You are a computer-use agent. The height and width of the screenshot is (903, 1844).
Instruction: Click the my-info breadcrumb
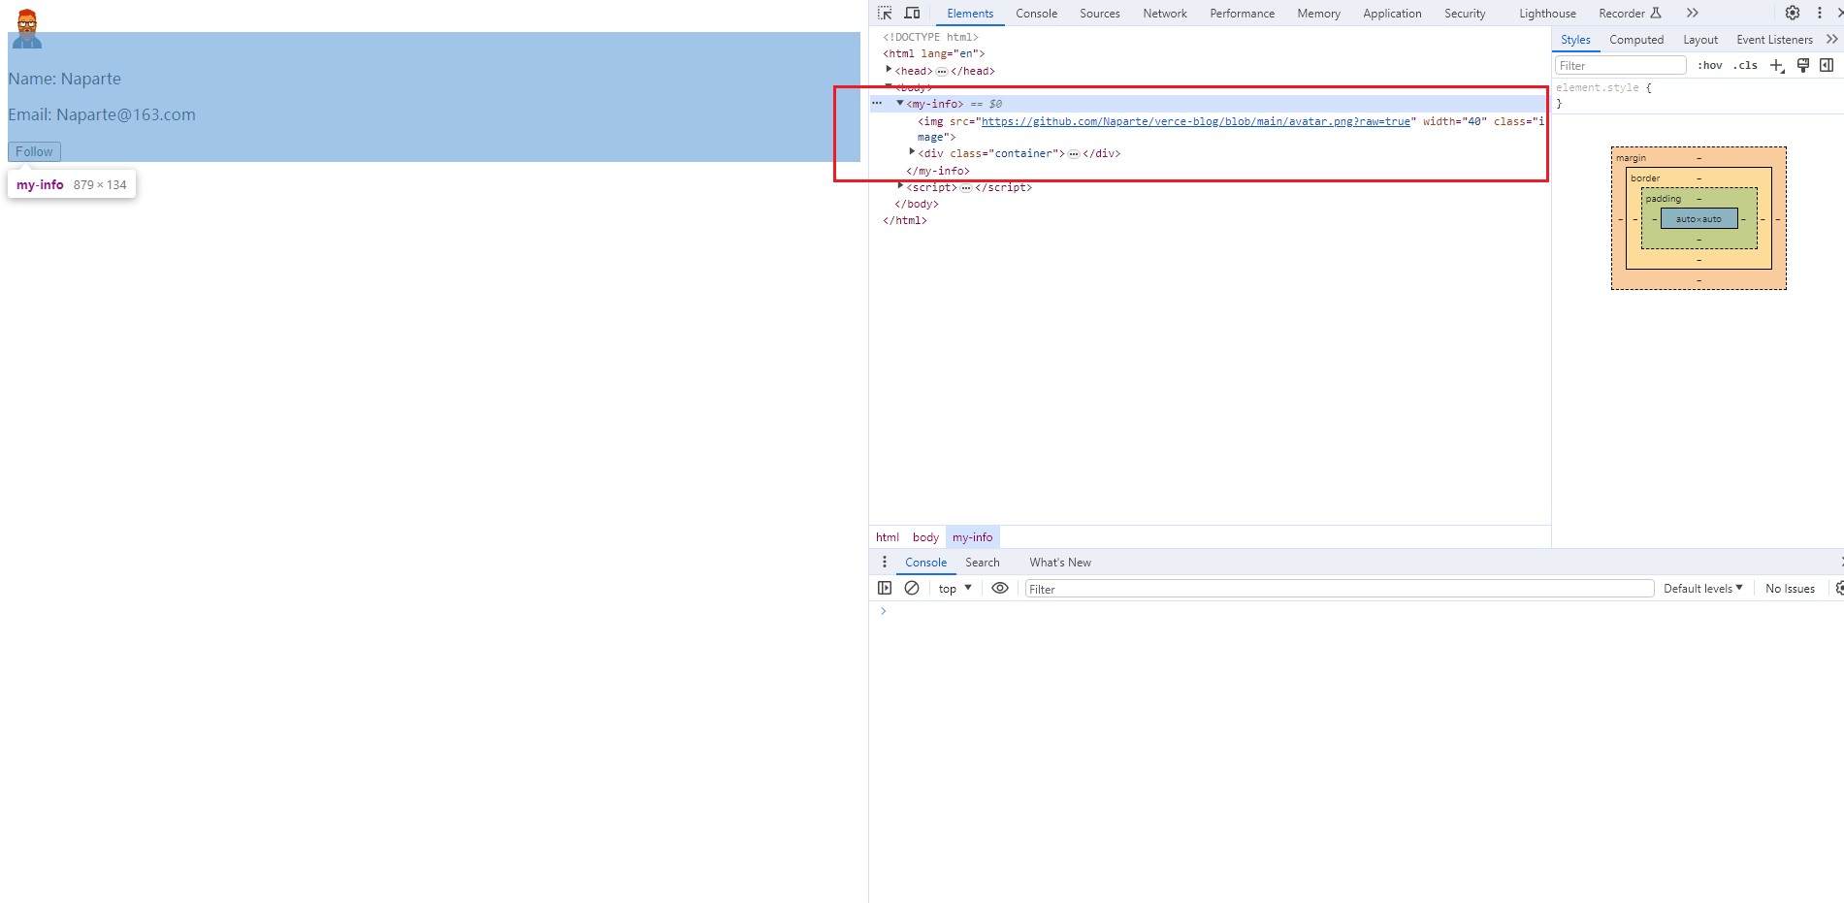pyautogui.click(x=972, y=537)
